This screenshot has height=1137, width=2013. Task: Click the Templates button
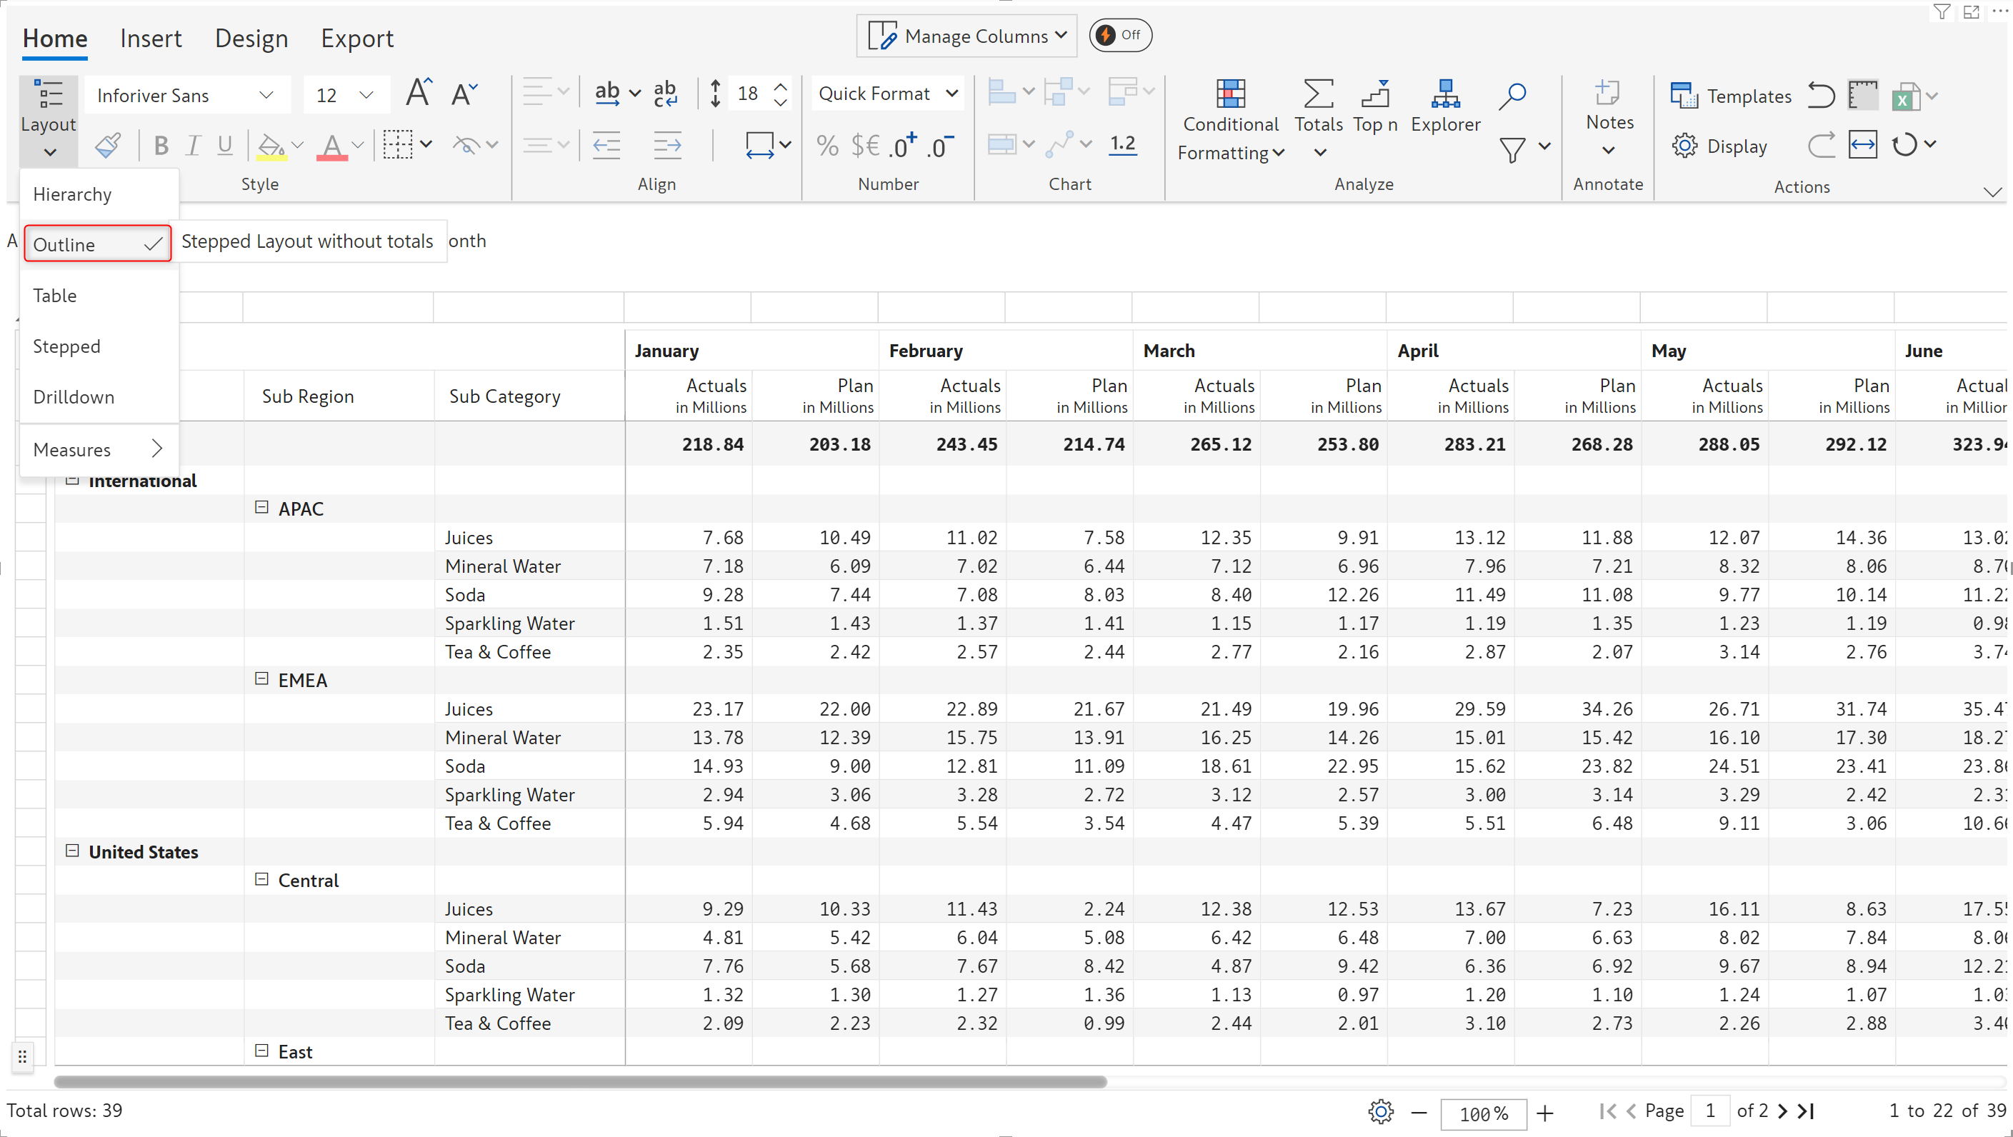pyautogui.click(x=1731, y=95)
